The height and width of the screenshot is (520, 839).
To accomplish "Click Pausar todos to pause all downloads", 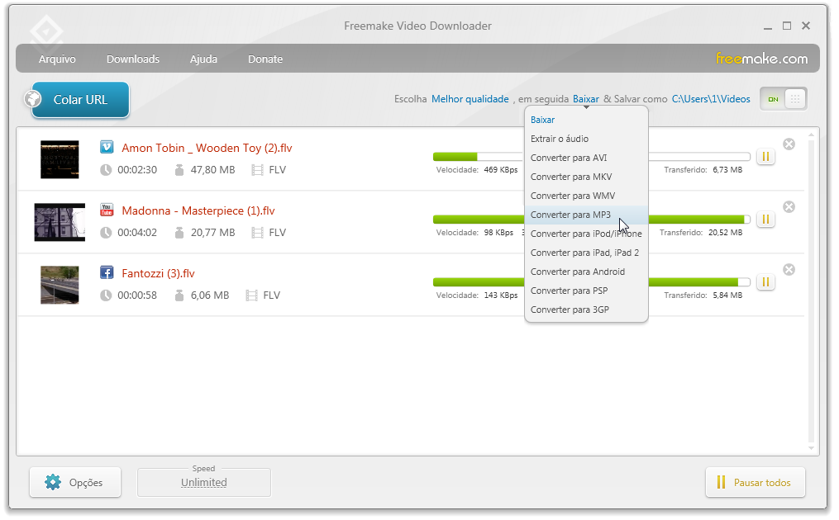I will point(755,482).
